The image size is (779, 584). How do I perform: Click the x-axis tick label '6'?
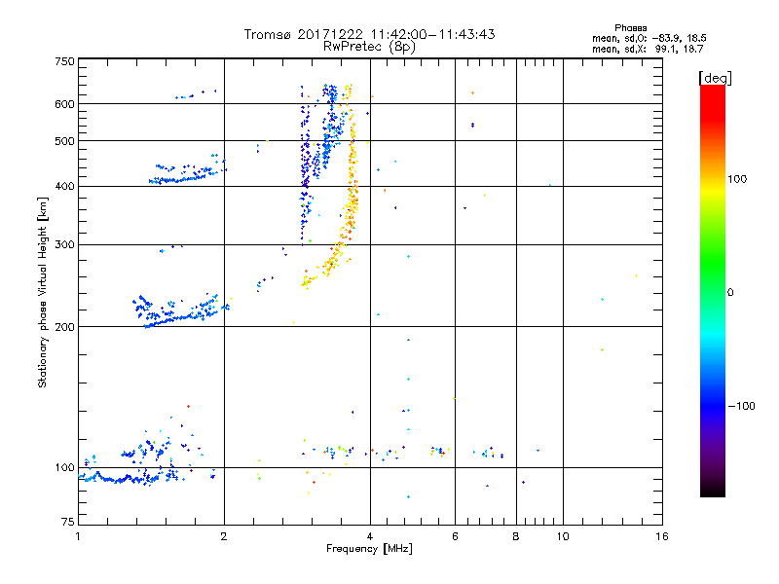click(x=455, y=536)
